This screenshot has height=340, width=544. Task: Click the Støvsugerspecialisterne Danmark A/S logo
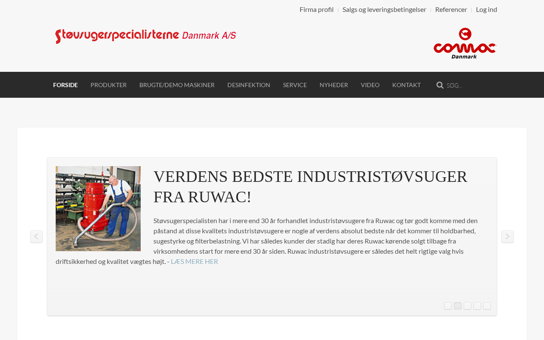click(x=146, y=36)
